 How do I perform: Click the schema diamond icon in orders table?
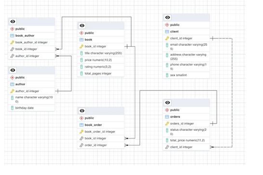pos(167,110)
